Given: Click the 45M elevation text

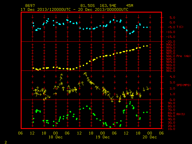Looking at the screenshot, I should pyautogui.click(x=130, y=6).
